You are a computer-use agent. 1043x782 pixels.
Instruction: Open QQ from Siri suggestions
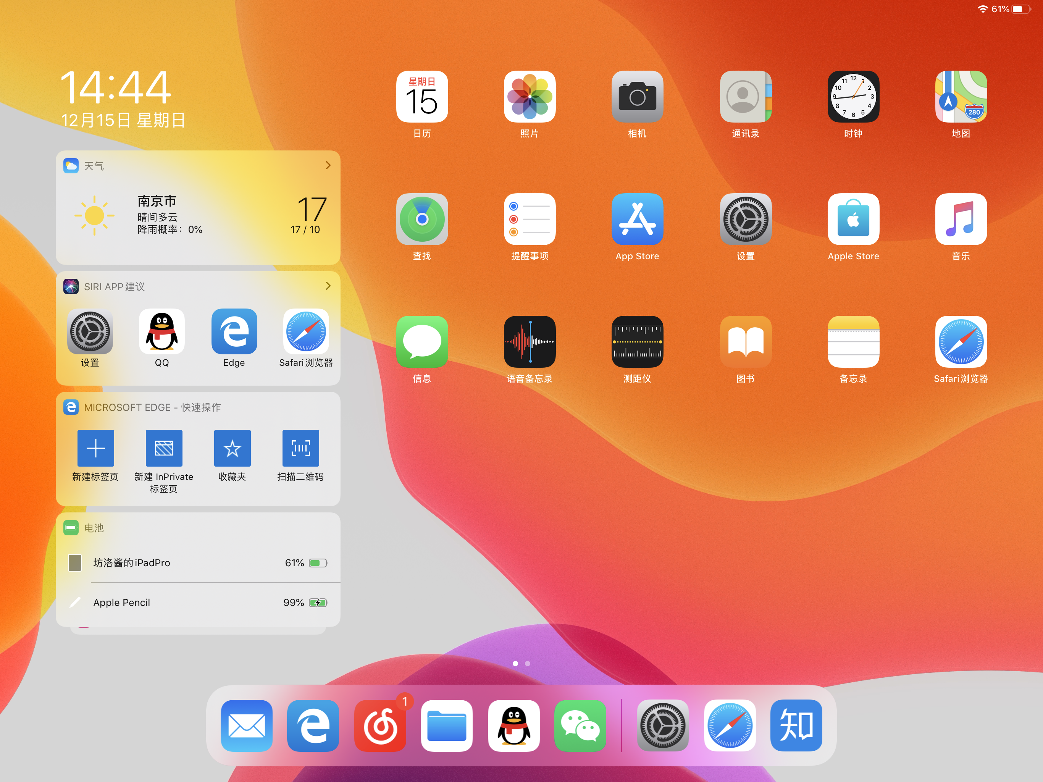(x=162, y=332)
